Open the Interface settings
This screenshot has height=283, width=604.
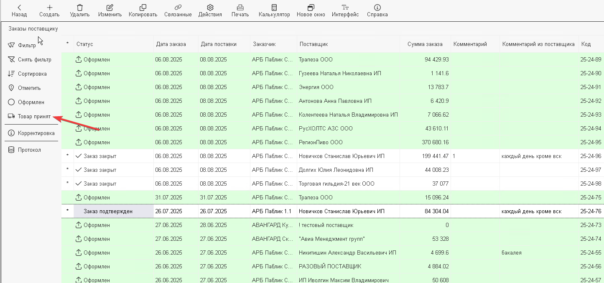[x=345, y=8]
